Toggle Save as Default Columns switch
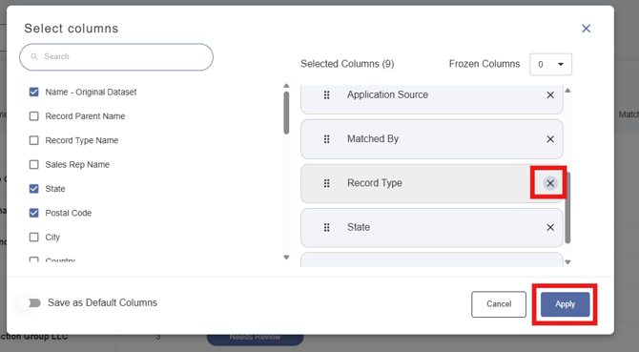This screenshot has width=639, height=352. click(x=31, y=302)
